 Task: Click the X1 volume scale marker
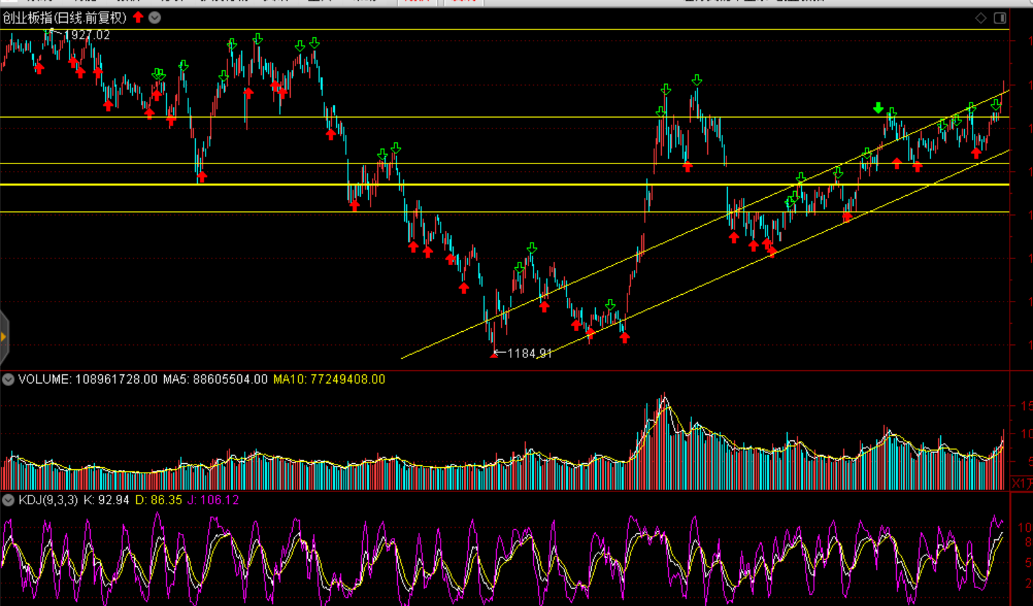tap(1021, 484)
